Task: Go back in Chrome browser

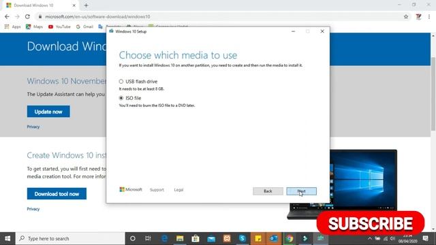Action: coord(7,16)
